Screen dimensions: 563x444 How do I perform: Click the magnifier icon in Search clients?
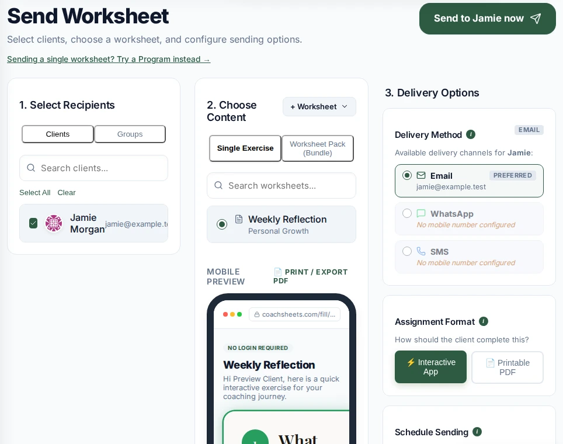click(31, 168)
